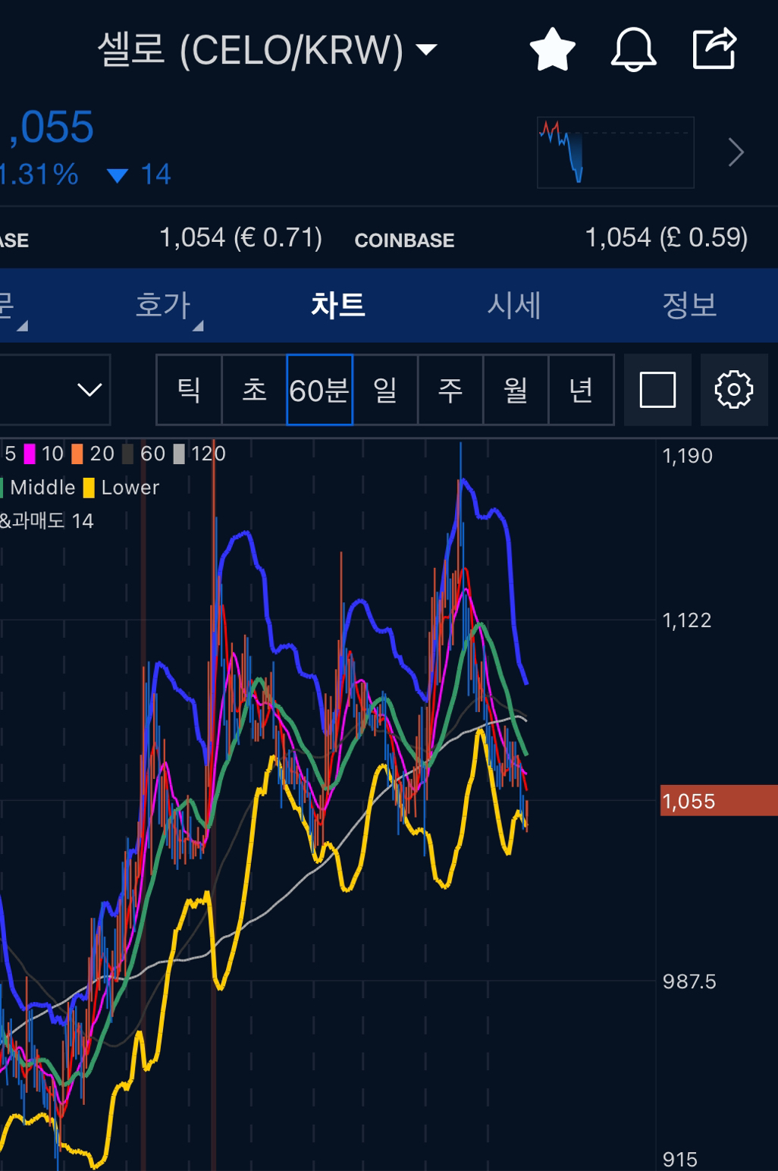Screen dimensions: 778x1171
Task: Expand the chart type dropdown chevron
Action: (89, 390)
